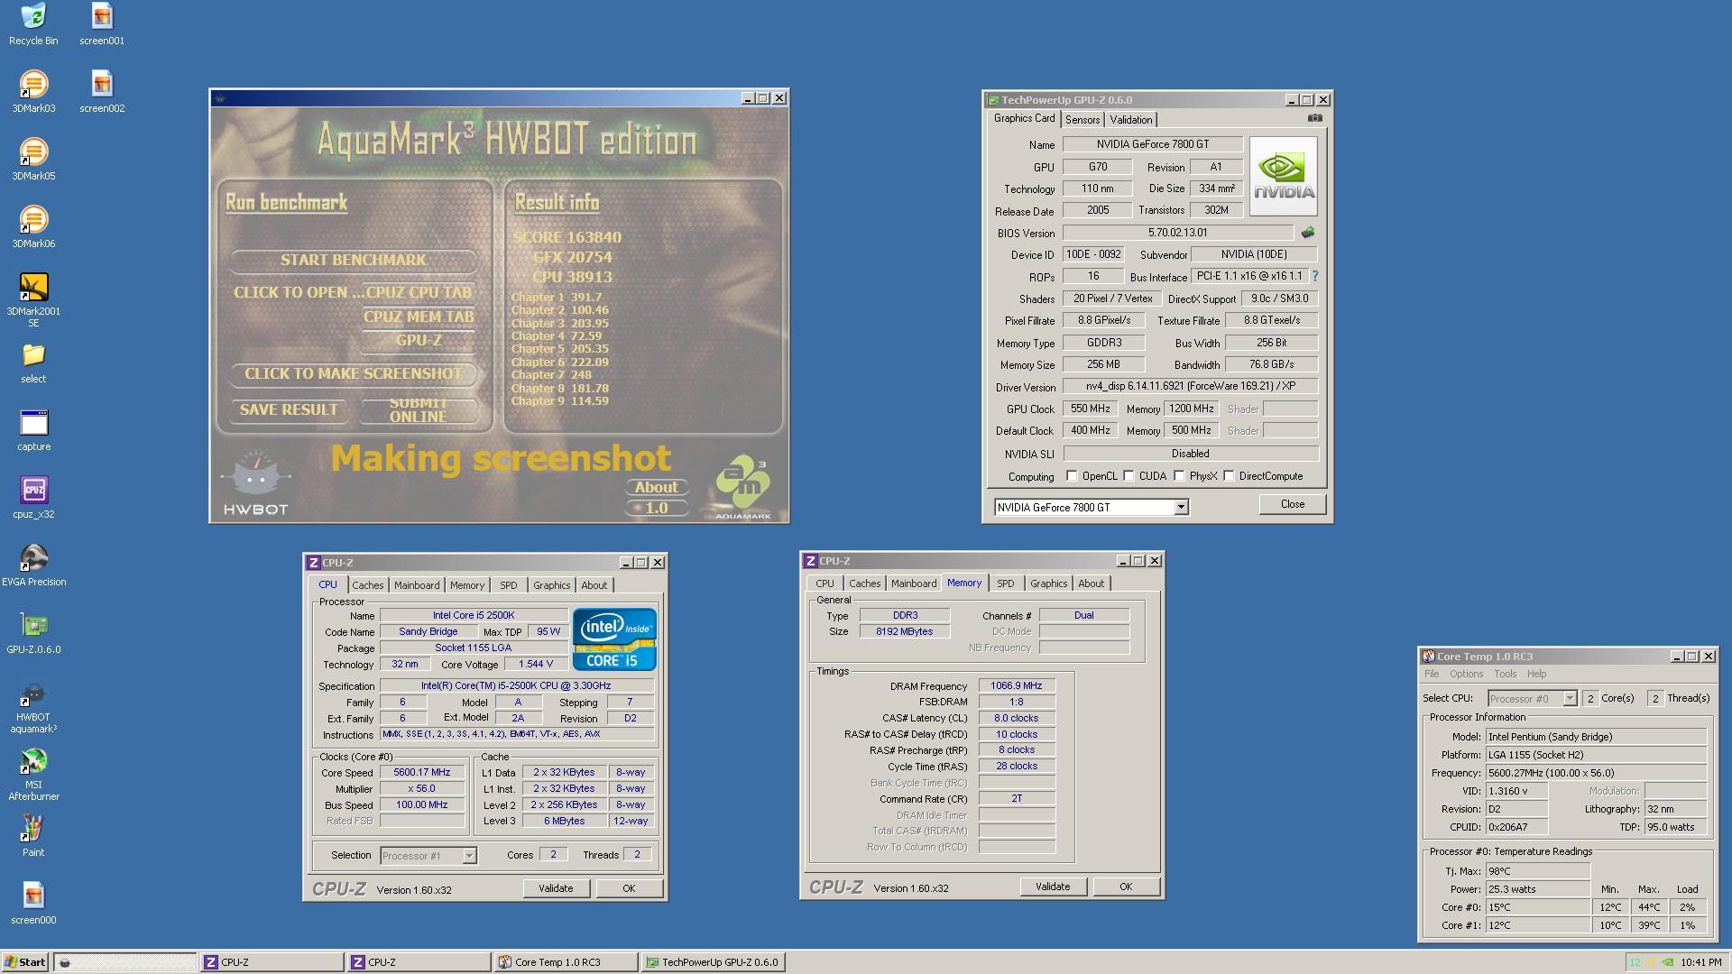Viewport: 1732px width, 974px height.
Task: Click the GPU-Z button in AquaMark
Action: pos(418,340)
